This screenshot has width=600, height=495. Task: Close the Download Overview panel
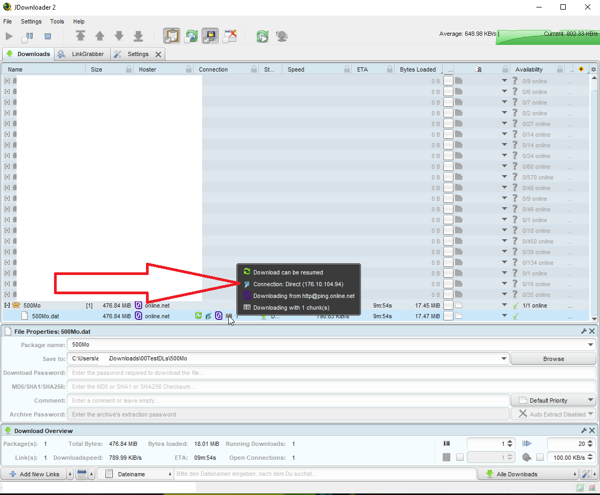(592, 430)
